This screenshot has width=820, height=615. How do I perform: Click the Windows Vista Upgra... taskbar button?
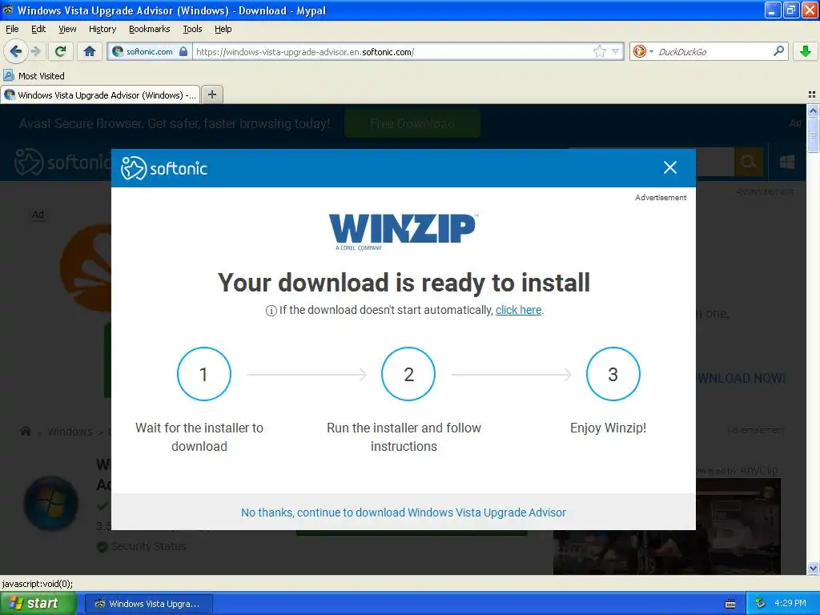click(149, 604)
